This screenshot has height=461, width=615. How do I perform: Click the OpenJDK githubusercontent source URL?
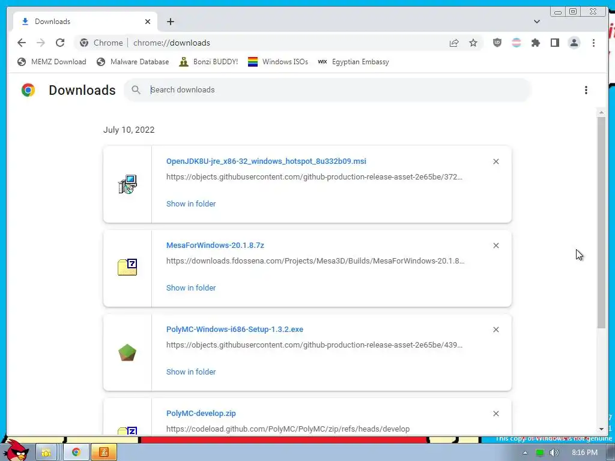click(314, 177)
